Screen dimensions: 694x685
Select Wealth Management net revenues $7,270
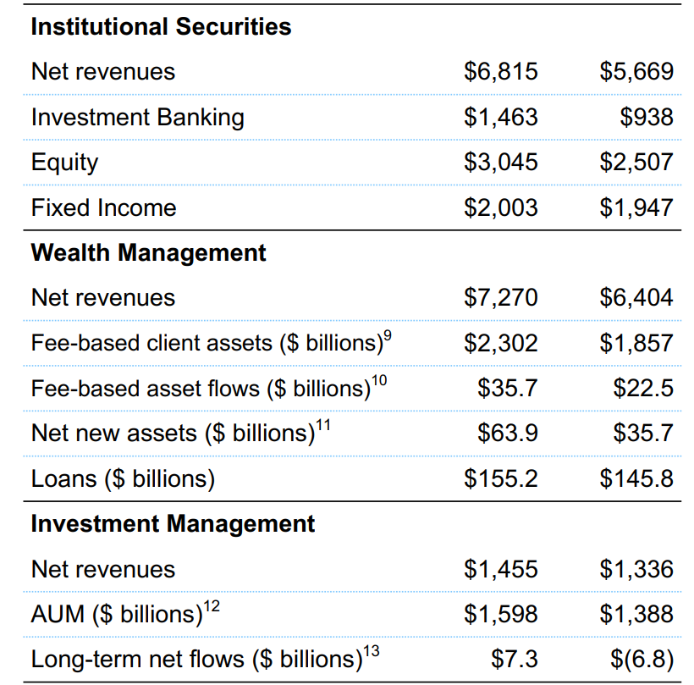[x=501, y=297]
